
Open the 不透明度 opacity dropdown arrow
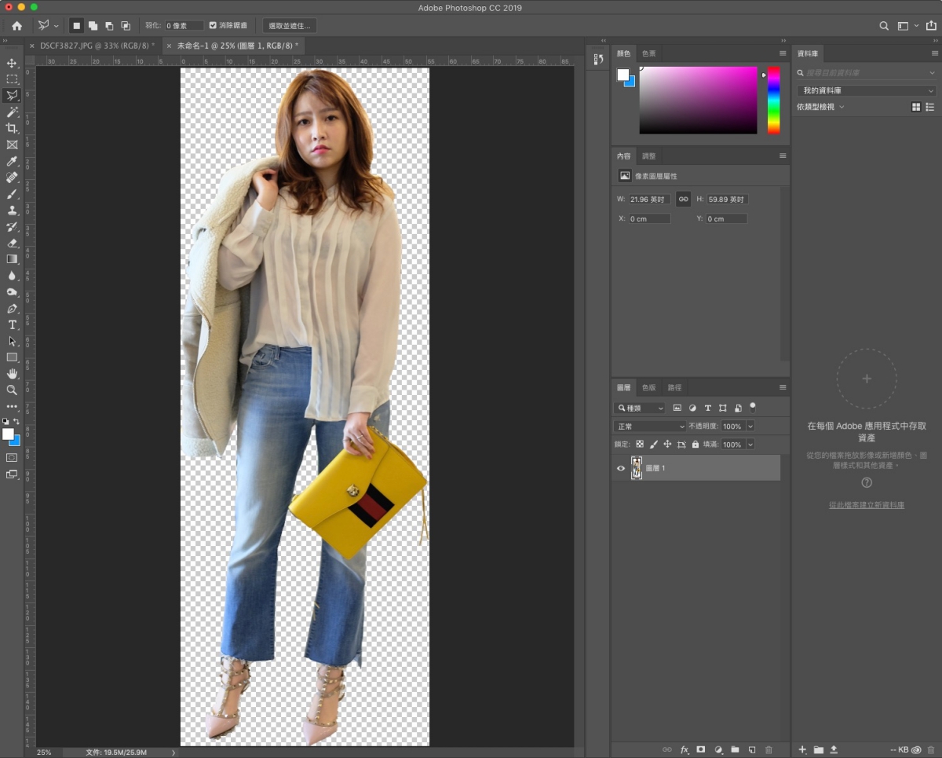750,427
